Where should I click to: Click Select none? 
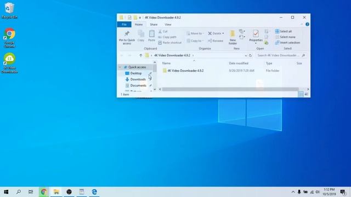(x=285, y=37)
